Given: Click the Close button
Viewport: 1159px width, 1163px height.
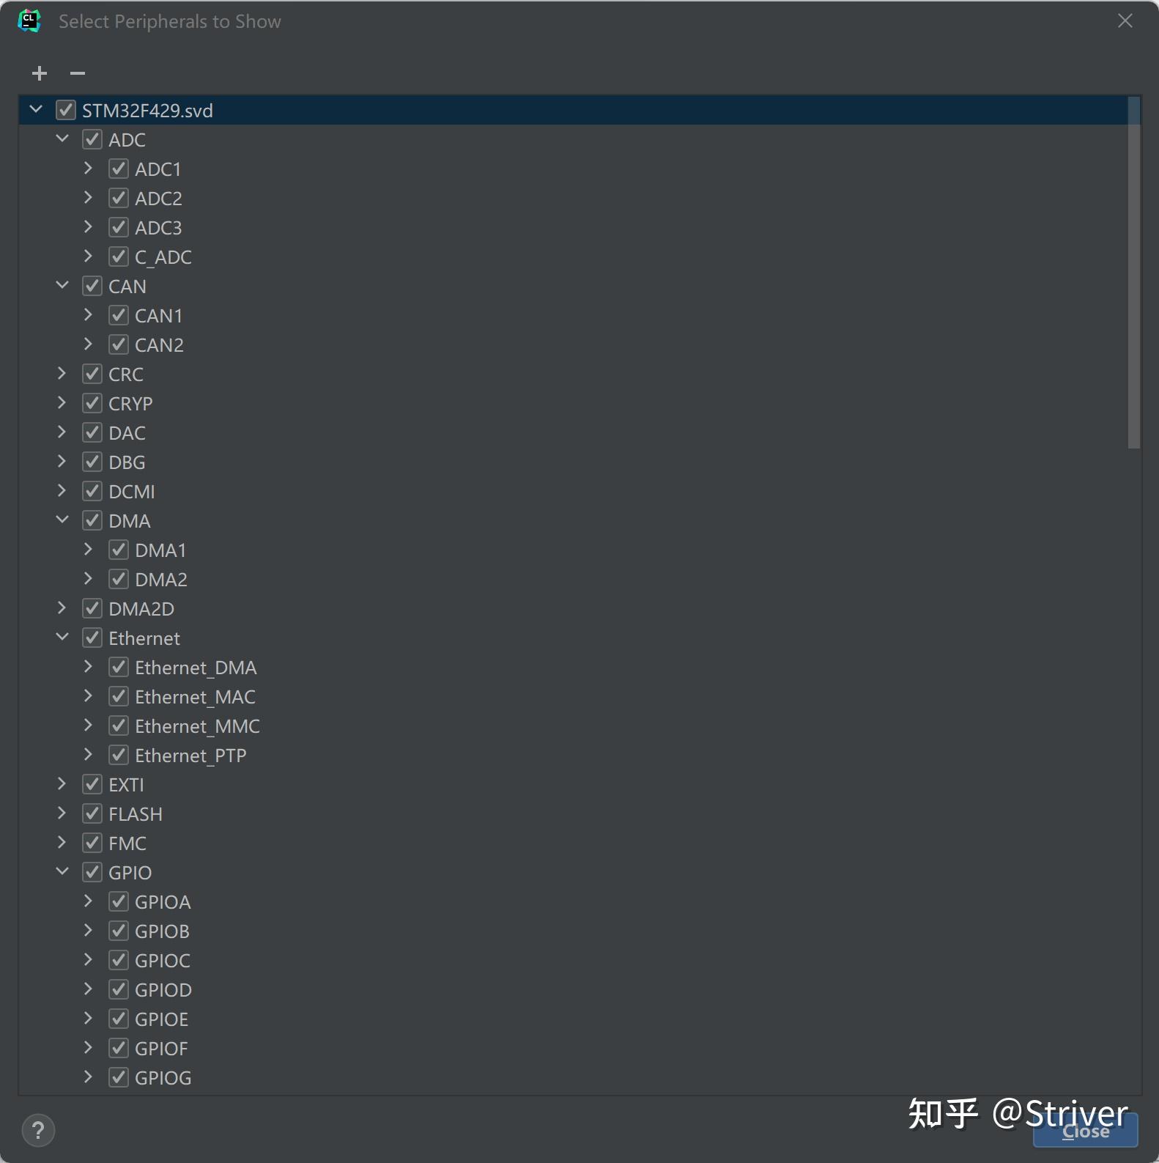Looking at the screenshot, I should pos(1085,1131).
